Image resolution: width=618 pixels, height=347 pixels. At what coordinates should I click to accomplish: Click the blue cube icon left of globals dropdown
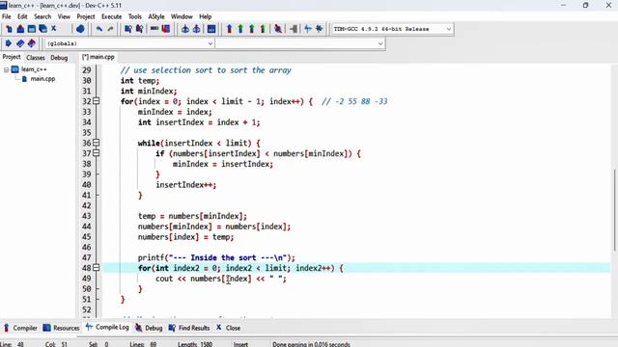point(9,43)
